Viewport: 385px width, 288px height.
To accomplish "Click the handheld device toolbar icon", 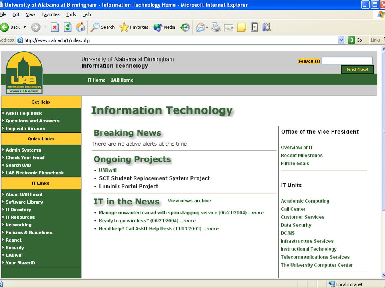I will [x=254, y=27].
